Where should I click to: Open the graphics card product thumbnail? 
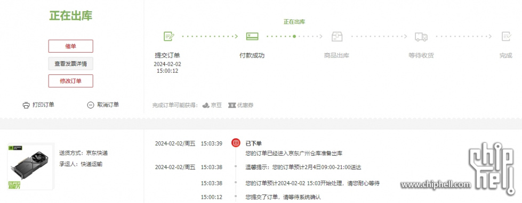[30, 167]
